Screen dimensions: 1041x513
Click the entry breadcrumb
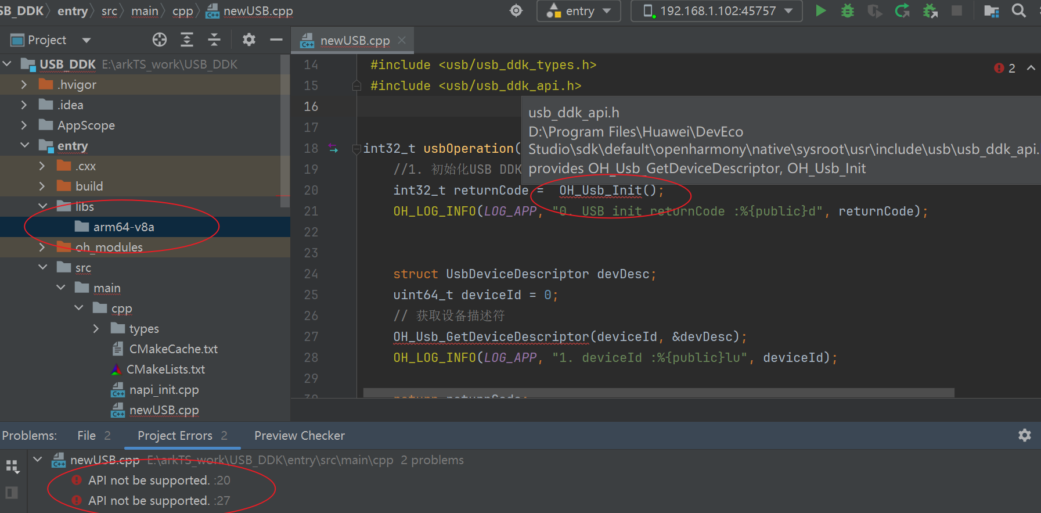tap(72, 10)
